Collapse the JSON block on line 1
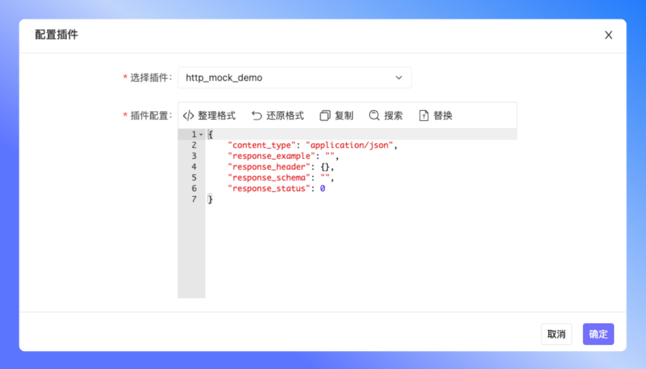This screenshot has height=369, width=646. tap(199, 134)
